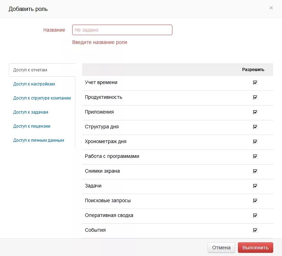The image size is (282, 256).
Task: Disable the Приложения permission checkbox
Action: point(255,112)
